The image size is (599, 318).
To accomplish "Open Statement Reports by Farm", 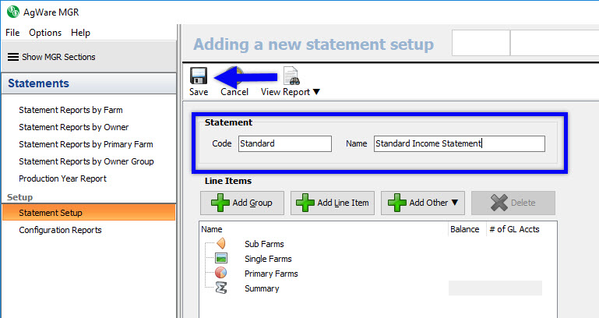I will coord(70,110).
